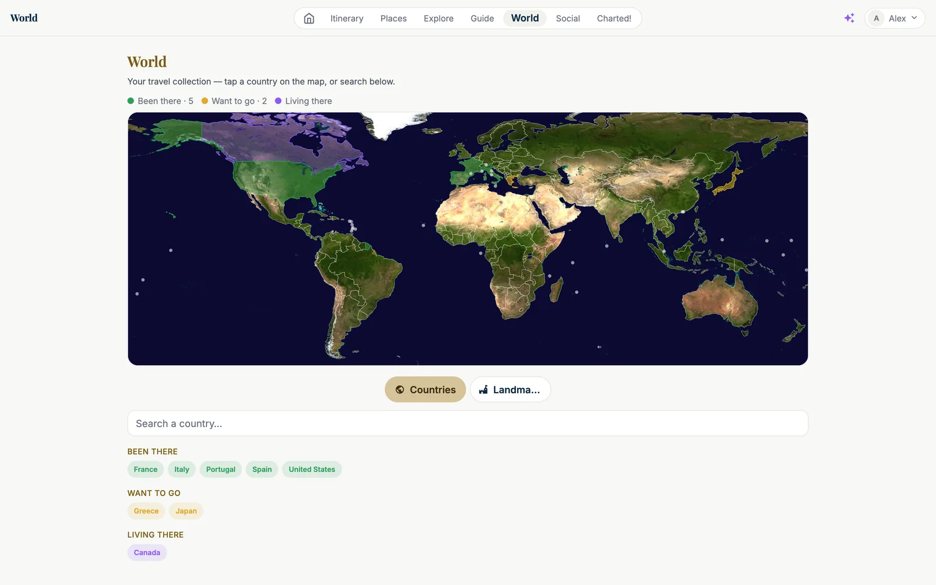936x585 pixels.
Task: Open the home icon in navigation
Action: [x=309, y=18]
